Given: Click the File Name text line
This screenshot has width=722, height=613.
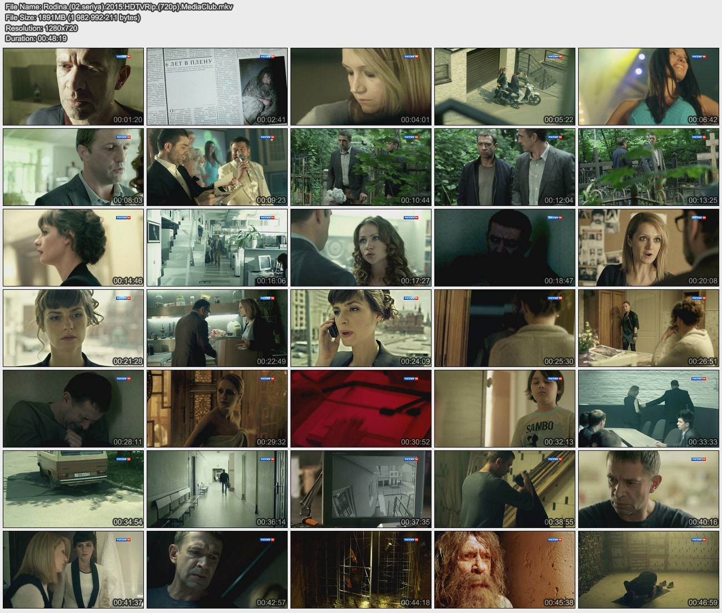Looking at the screenshot, I should tap(119, 7).
